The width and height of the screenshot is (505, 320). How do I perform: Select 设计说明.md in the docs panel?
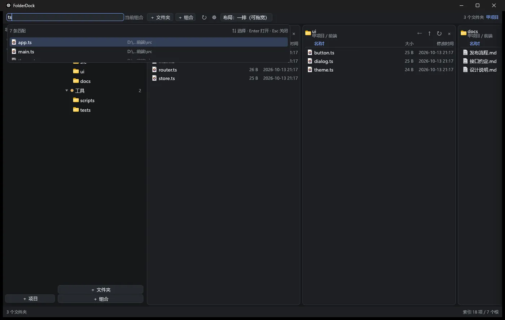[483, 70]
